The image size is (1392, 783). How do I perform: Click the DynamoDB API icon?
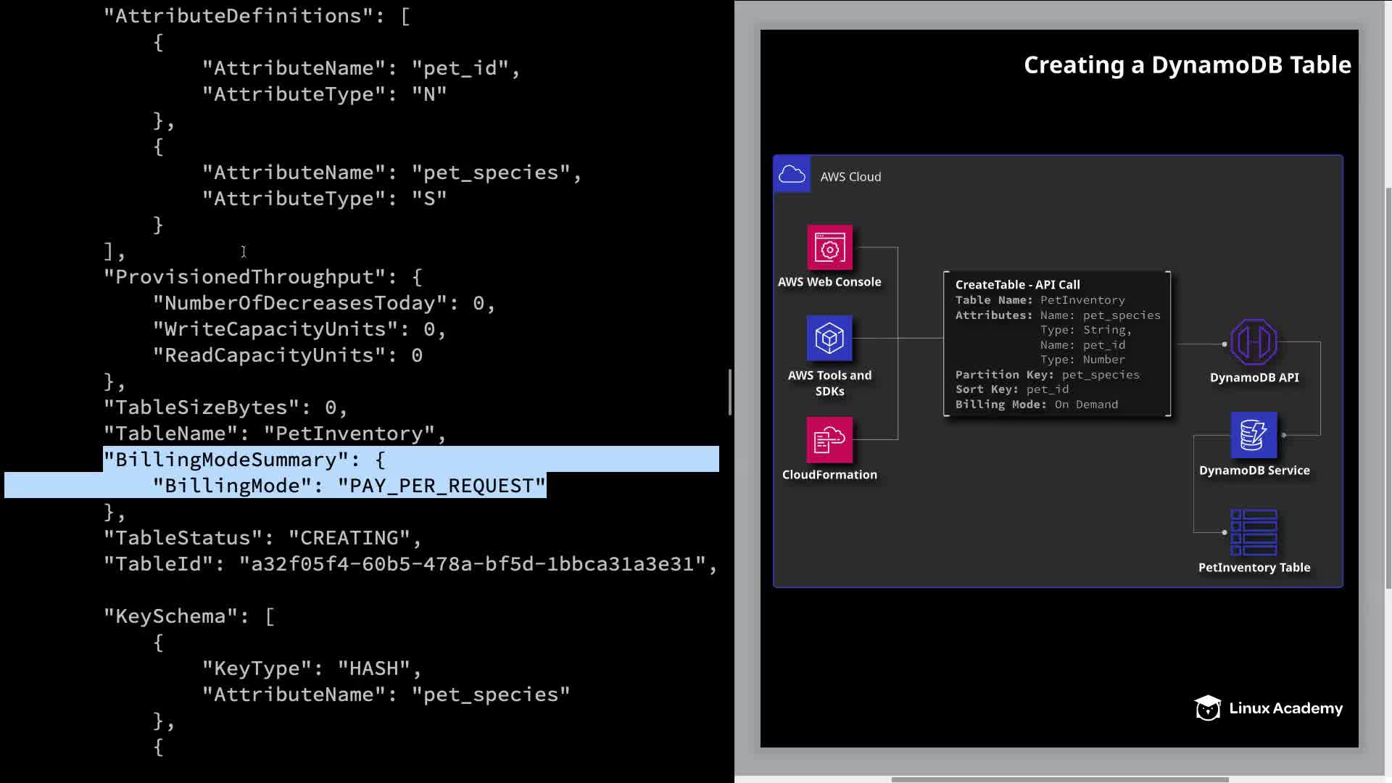pos(1254,342)
